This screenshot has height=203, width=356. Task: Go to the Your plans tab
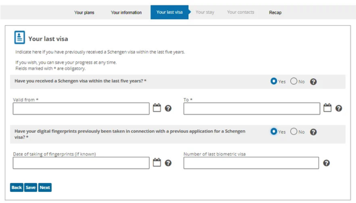[x=84, y=12]
